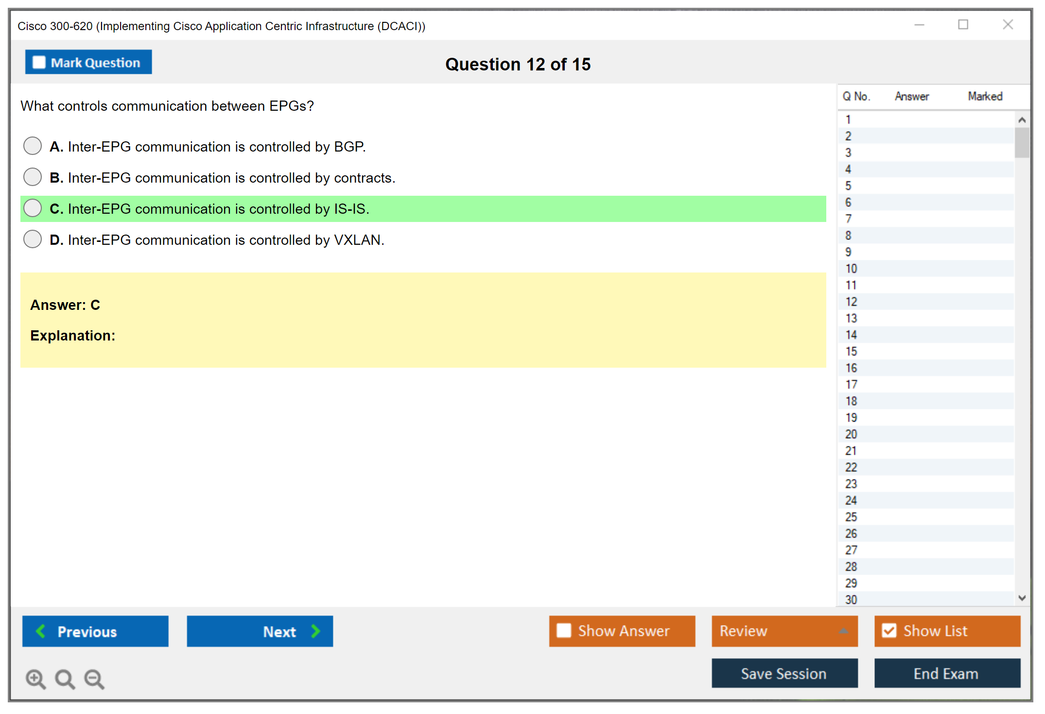The height and width of the screenshot is (714, 1045).
Task: Click the zoom in magnifier icon
Action: point(35,679)
